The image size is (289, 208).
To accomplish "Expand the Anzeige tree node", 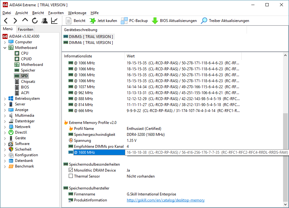I will (x=5, y=110).
